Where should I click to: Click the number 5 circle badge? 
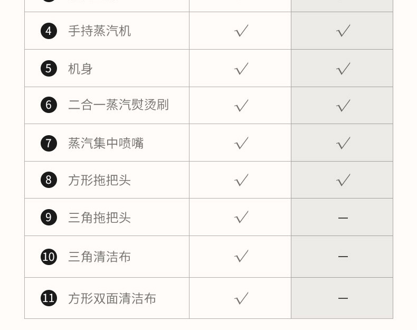tap(49, 69)
